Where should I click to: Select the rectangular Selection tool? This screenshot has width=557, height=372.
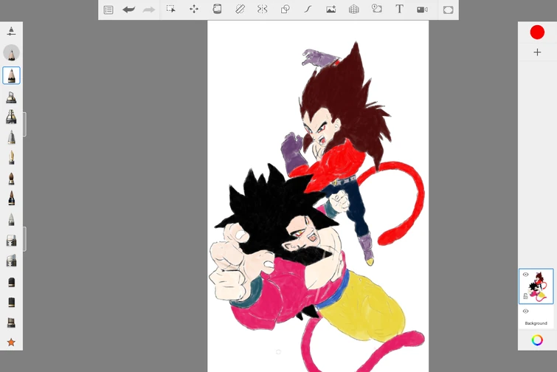click(x=171, y=9)
